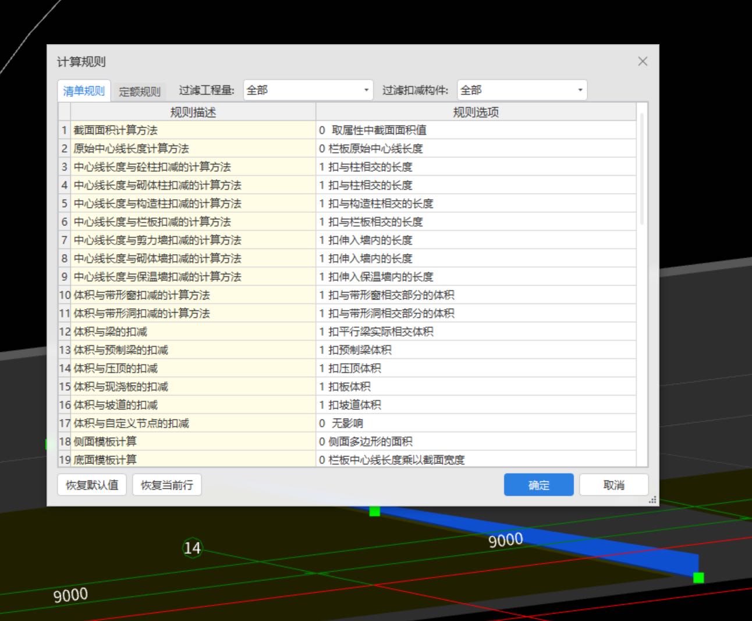Click the green grip below the dialog
The image size is (752, 621).
pos(374,511)
